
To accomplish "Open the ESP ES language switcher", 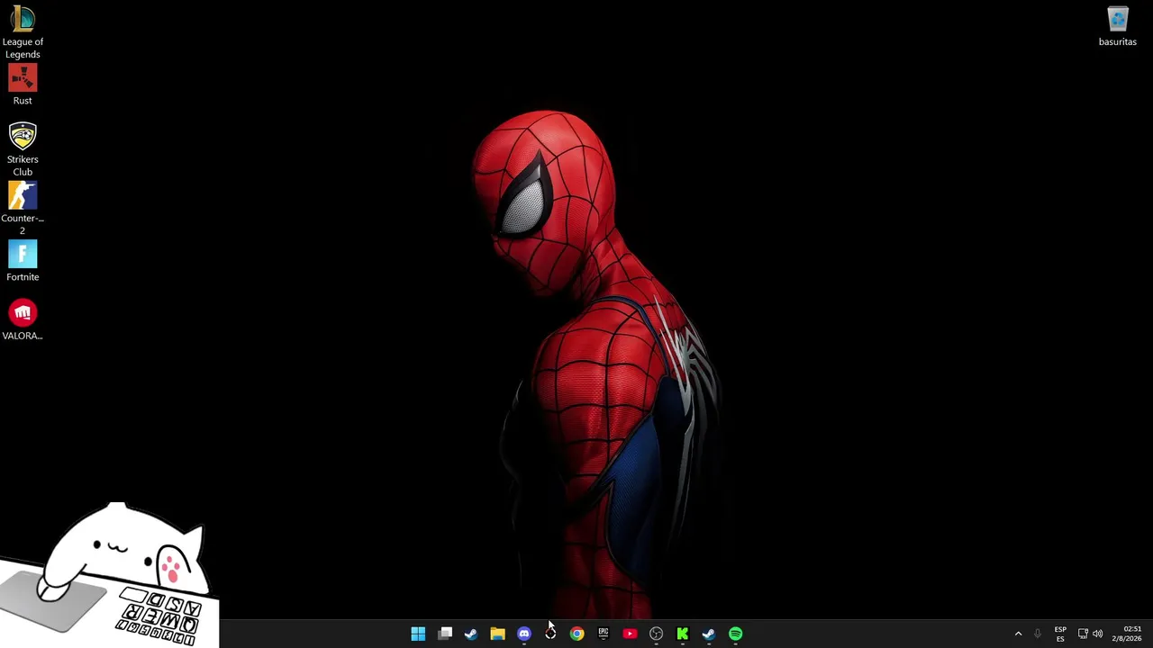I will tap(1060, 634).
